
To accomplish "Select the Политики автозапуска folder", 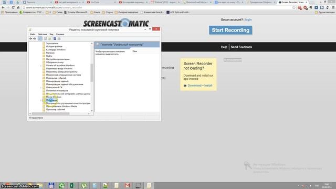I will pyautogui.click(x=57, y=91).
